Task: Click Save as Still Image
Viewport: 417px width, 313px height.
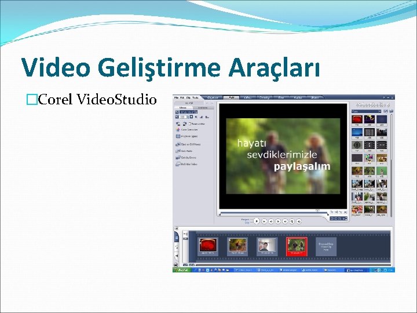Action: pos(188,144)
